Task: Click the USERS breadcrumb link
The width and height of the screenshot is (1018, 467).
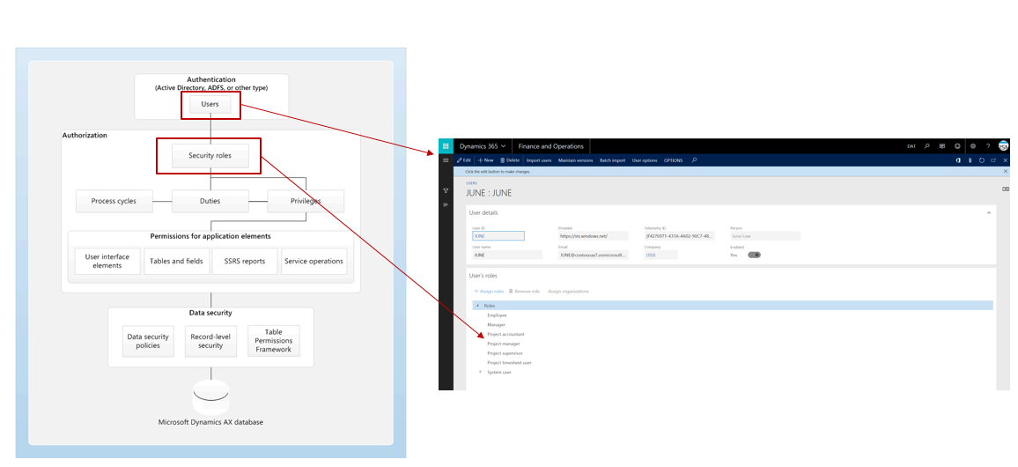Action: pyautogui.click(x=471, y=183)
